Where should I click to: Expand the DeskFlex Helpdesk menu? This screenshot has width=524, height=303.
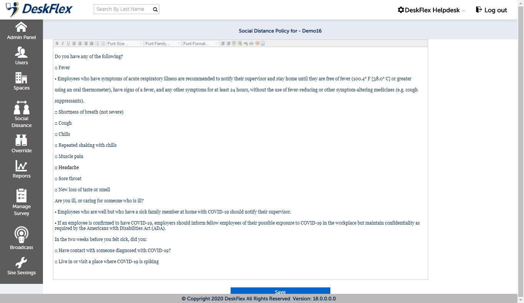click(x=432, y=10)
